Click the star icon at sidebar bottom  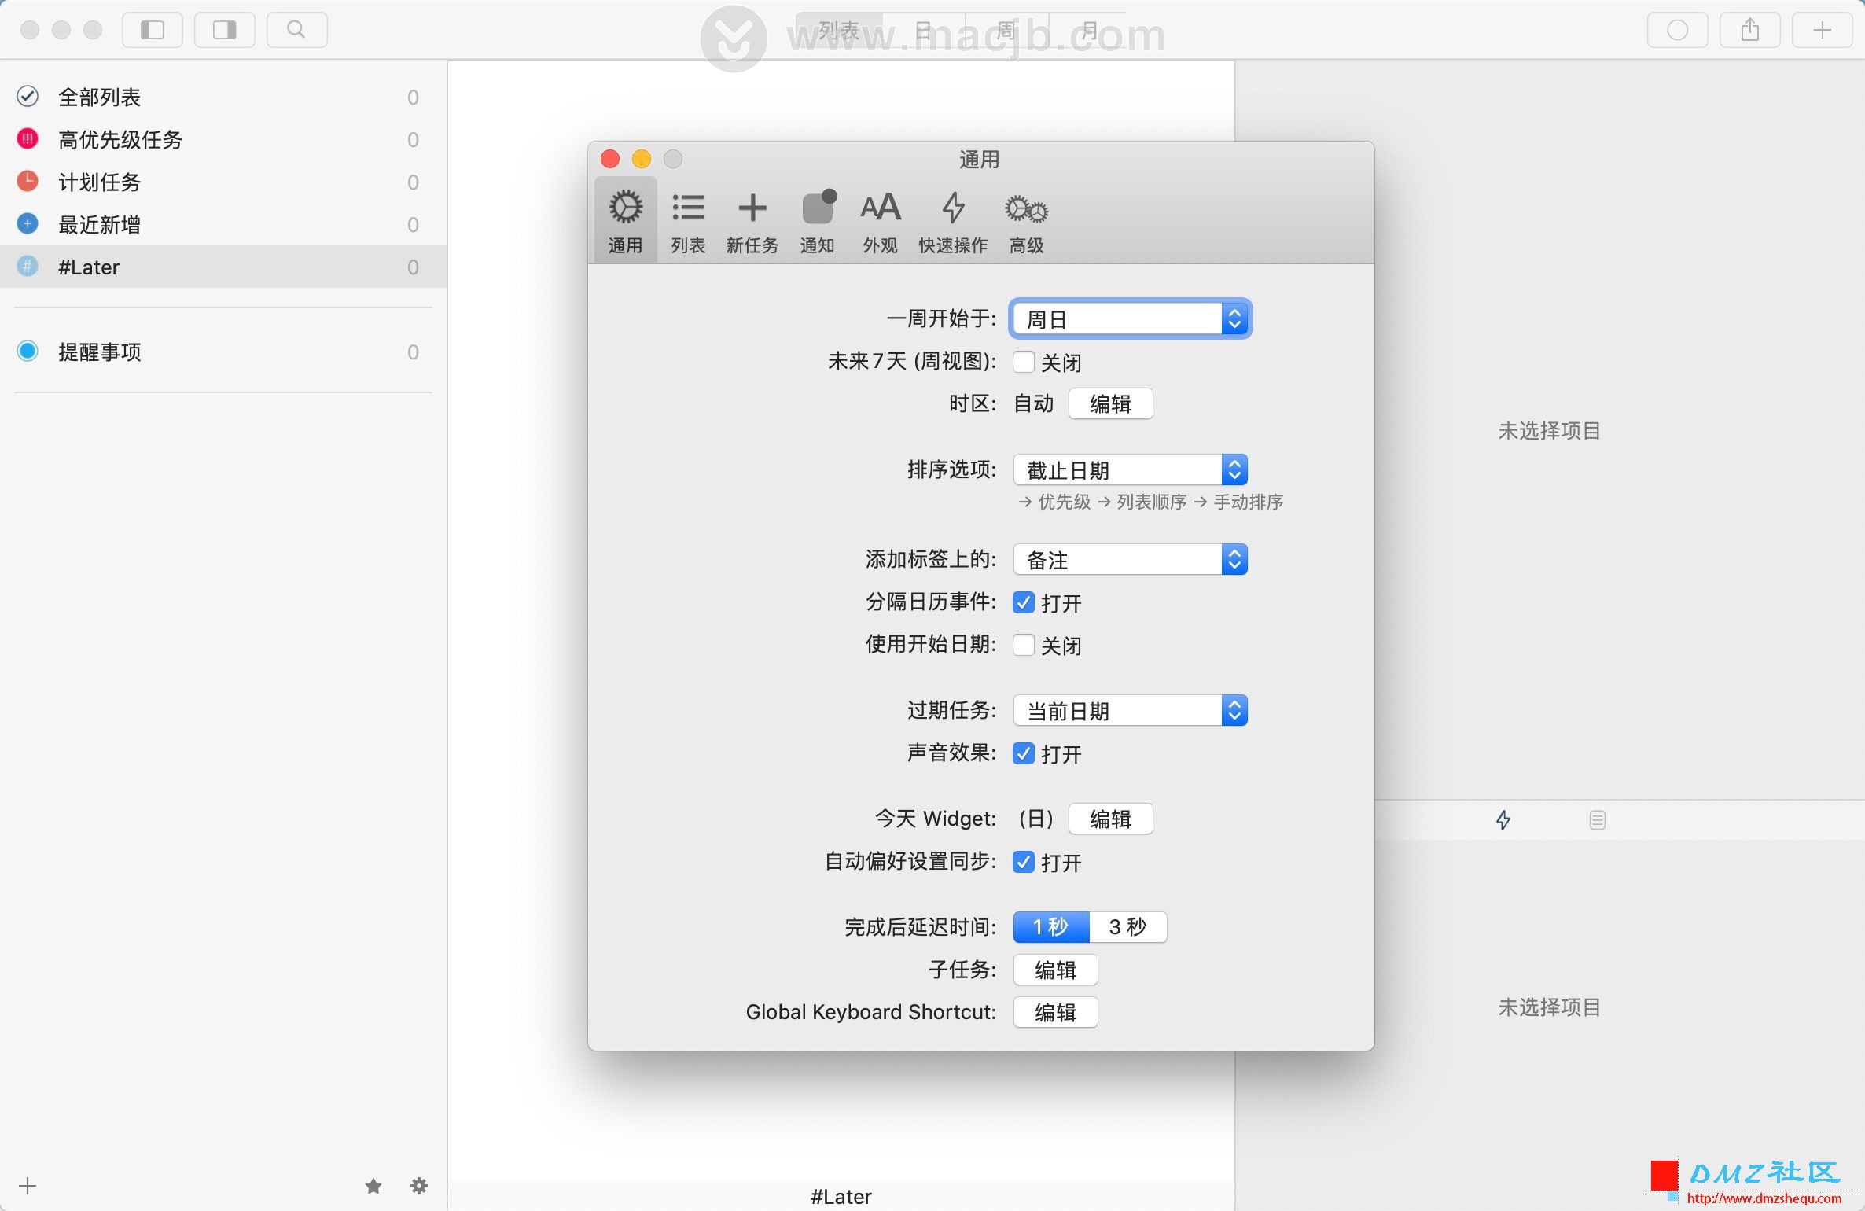pos(373,1185)
